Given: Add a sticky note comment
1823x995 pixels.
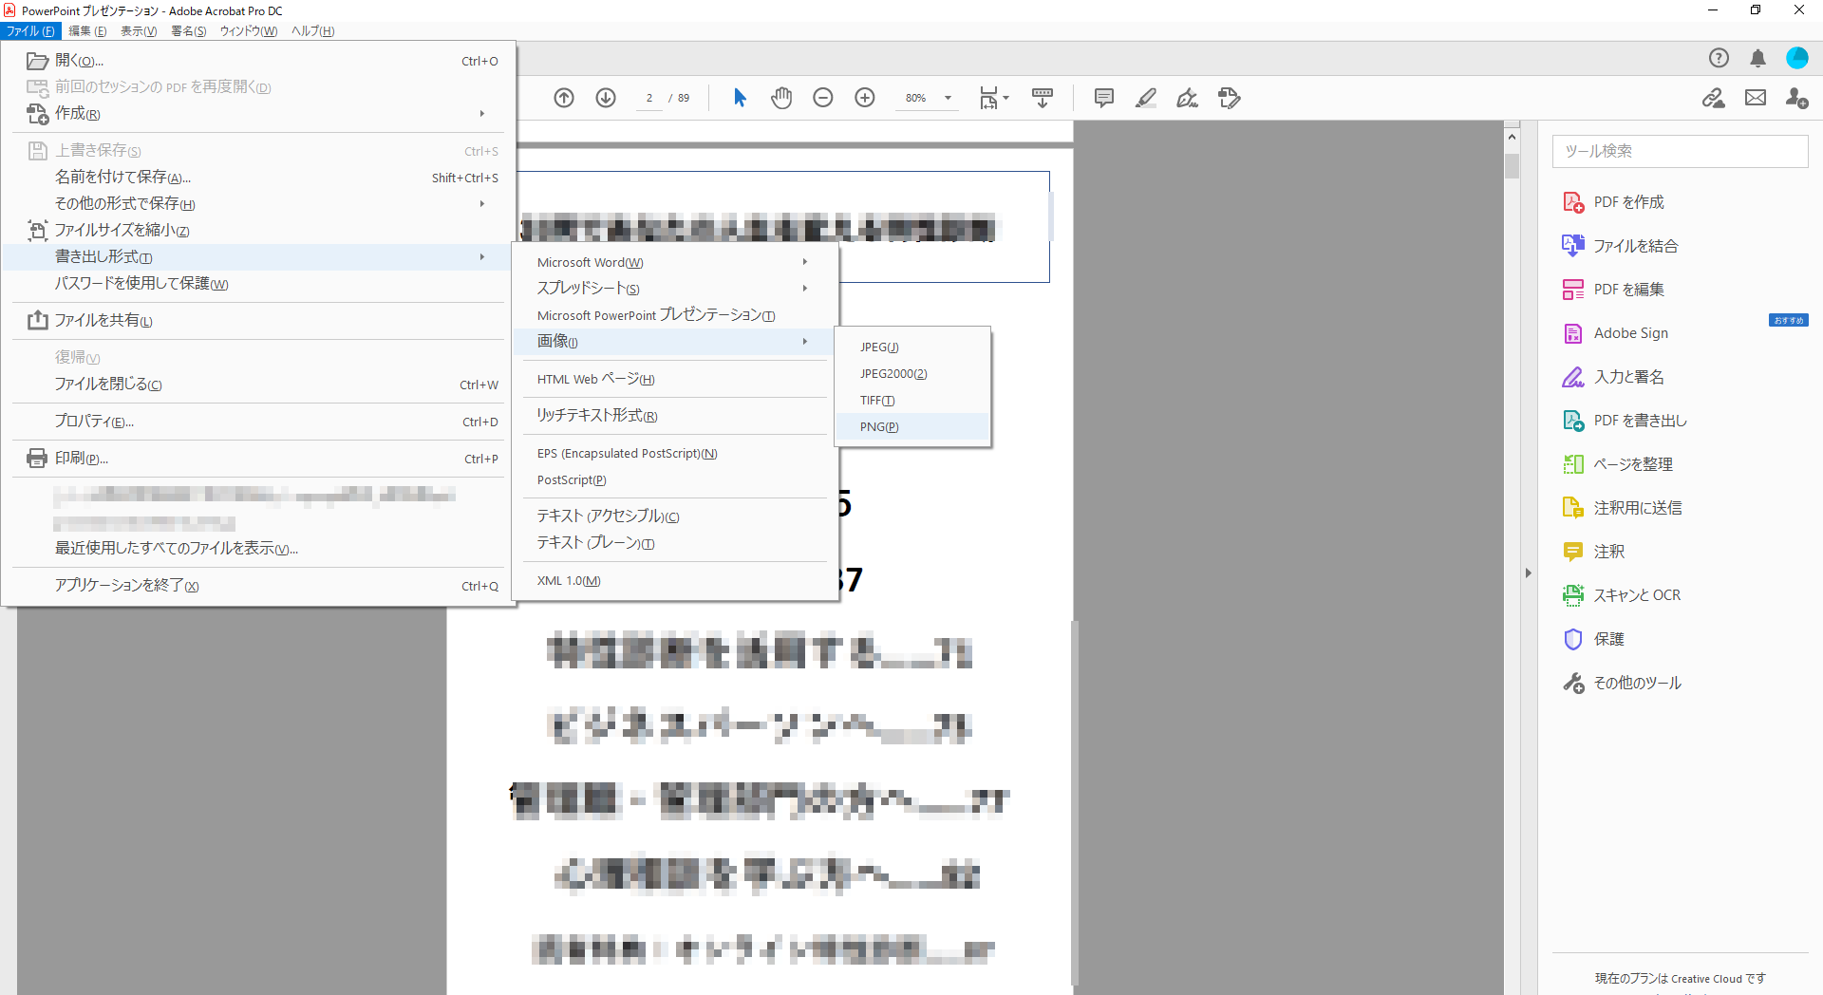Looking at the screenshot, I should 1104,98.
